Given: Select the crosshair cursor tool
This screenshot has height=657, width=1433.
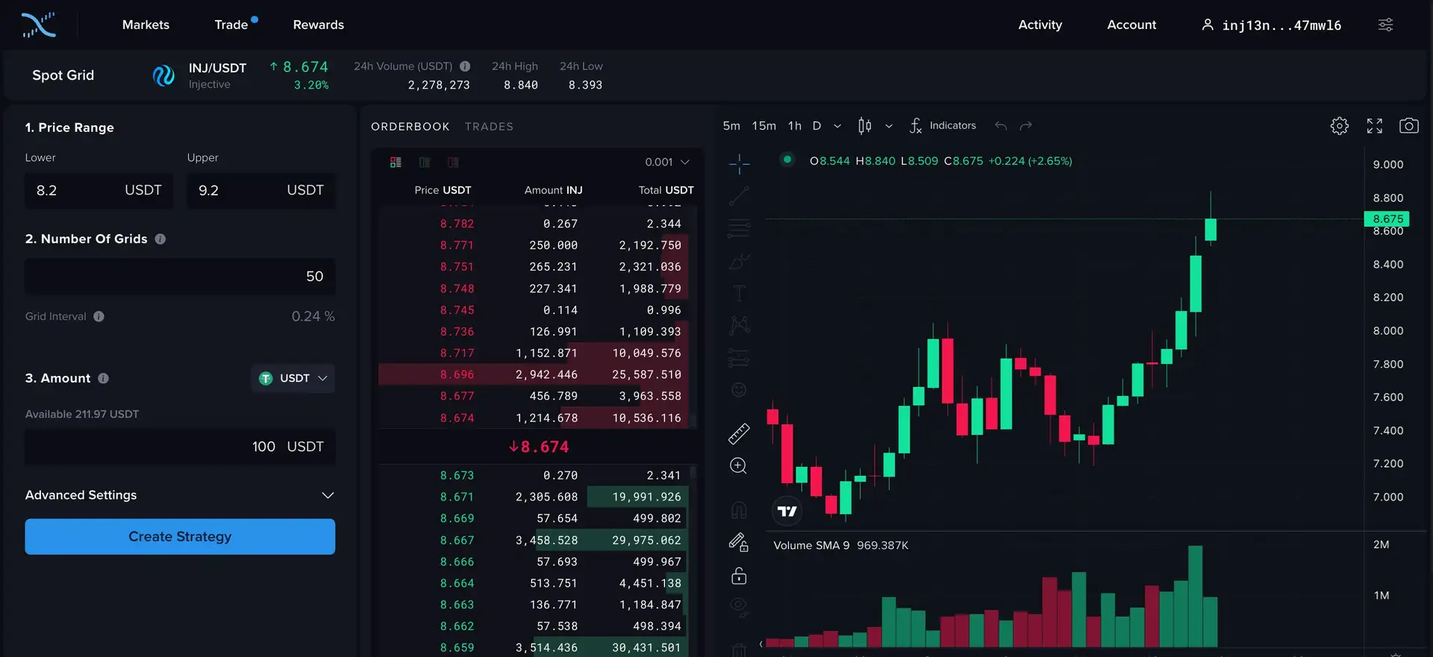Looking at the screenshot, I should pos(739,163).
